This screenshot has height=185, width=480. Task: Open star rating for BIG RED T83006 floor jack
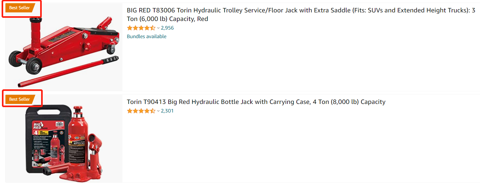(141, 28)
